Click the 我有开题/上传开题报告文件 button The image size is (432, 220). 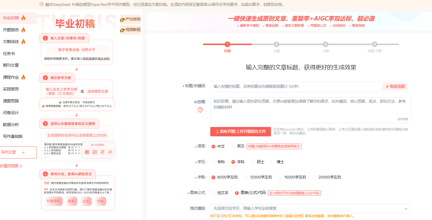pyautogui.click(x=240, y=132)
